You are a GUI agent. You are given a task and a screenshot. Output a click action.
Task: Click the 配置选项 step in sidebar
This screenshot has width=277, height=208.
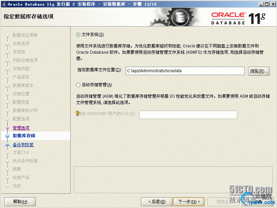[x=21, y=119]
